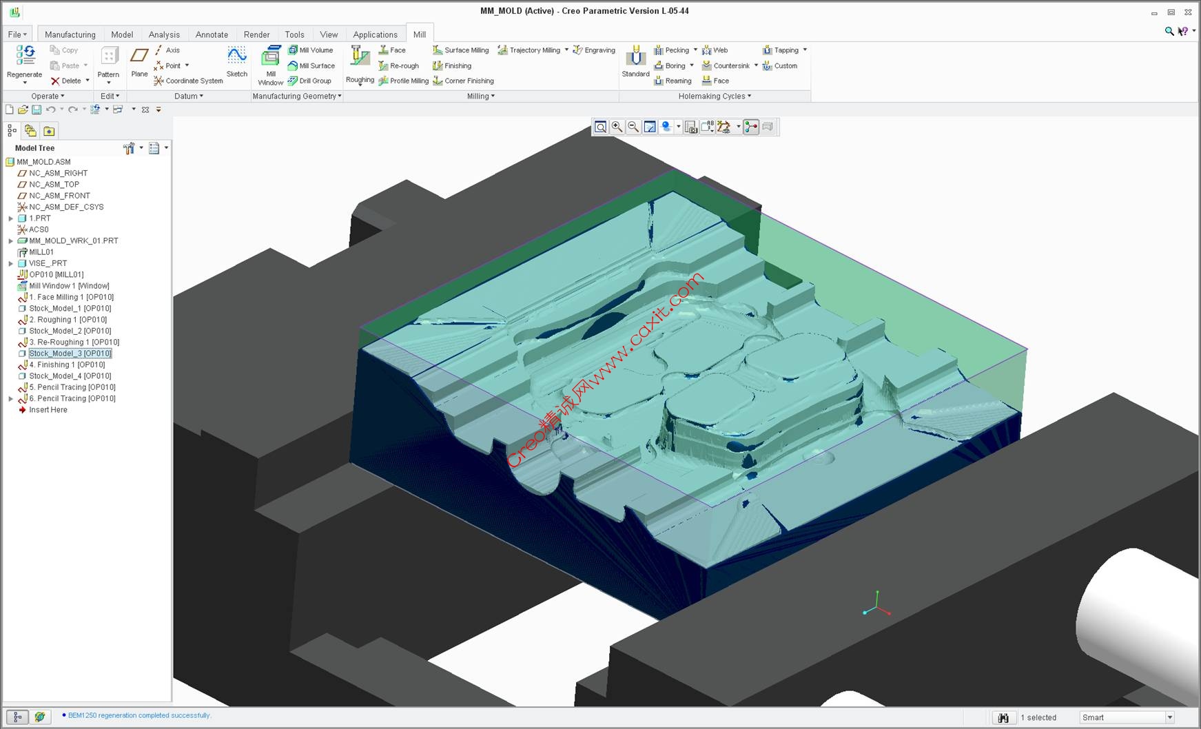Click the Tapping holemaking button
The width and height of the screenshot is (1201, 729).
click(781, 50)
